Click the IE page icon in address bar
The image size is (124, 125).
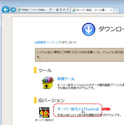click(19, 10)
